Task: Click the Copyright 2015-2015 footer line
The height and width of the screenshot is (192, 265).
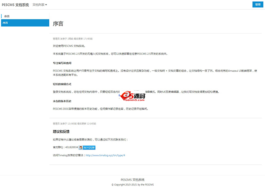Action: [x=132, y=185]
